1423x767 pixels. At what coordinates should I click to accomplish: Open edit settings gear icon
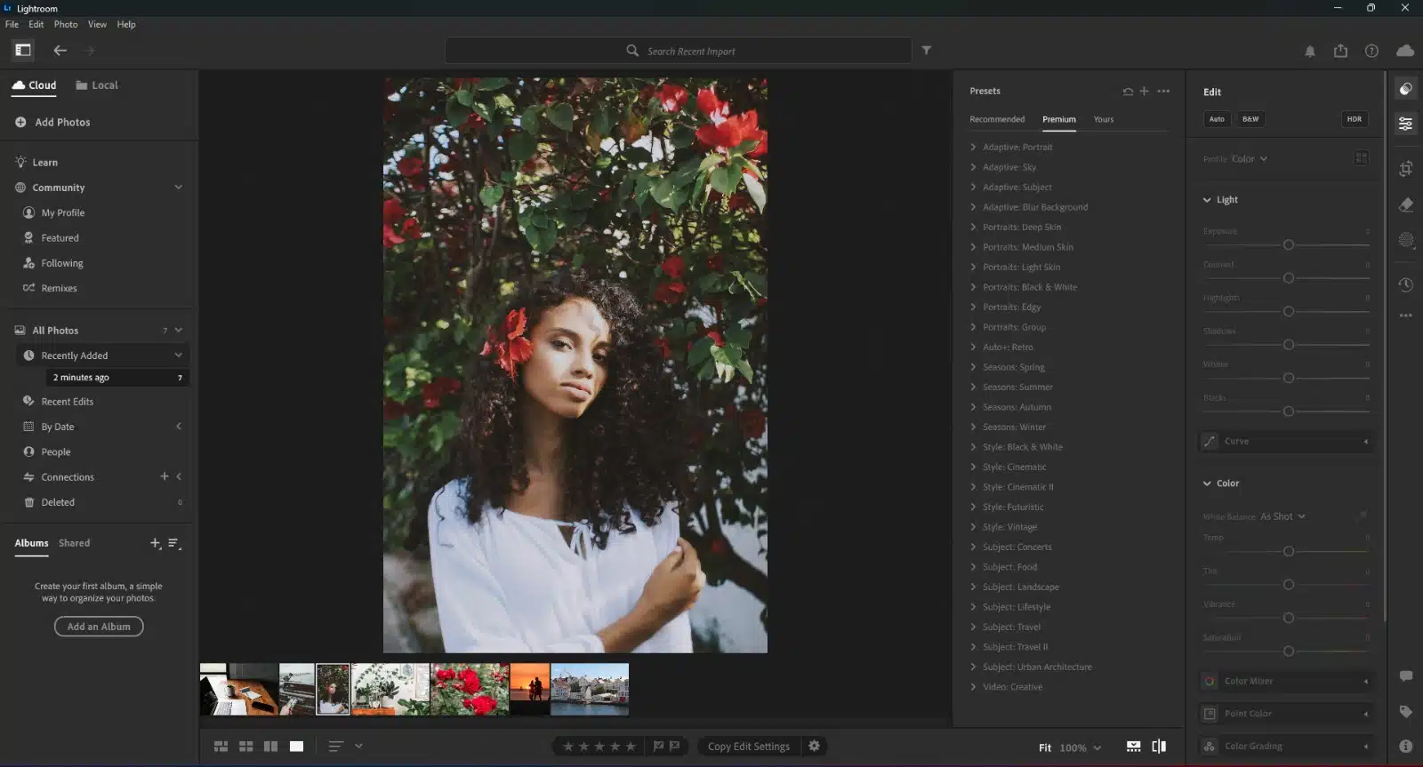click(814, 747)
